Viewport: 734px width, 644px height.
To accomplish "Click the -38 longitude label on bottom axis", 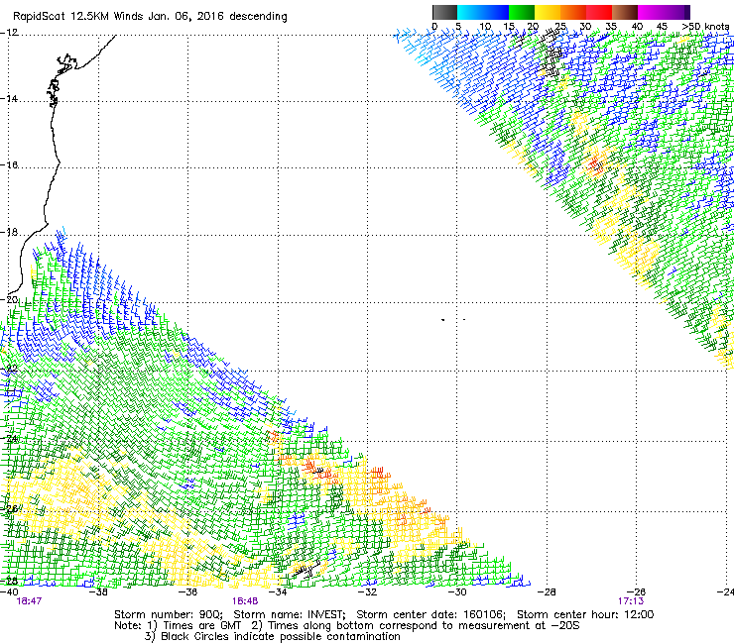I will [99, 592].
